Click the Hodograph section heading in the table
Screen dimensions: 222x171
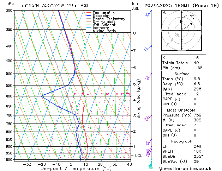pos(182,141)
